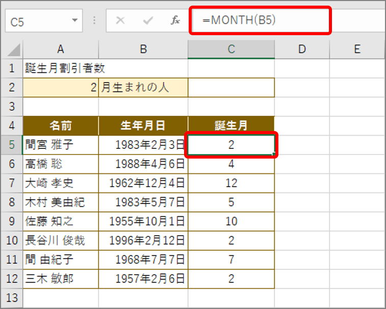Screen dimensions: 386x309
Task: Click date cell 1983年2月3日
Action: [x=143, y=145]
